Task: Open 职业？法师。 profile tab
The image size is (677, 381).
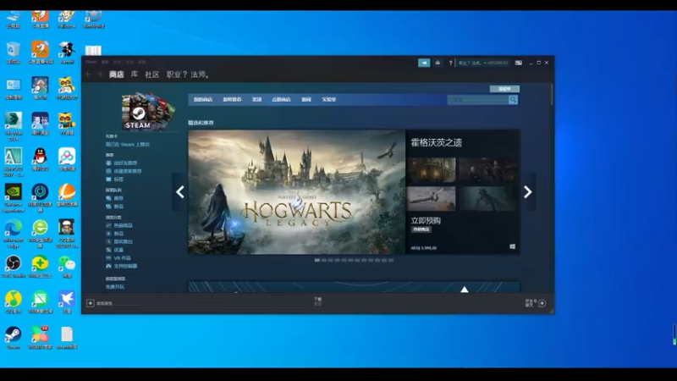Action: point(189,75)
